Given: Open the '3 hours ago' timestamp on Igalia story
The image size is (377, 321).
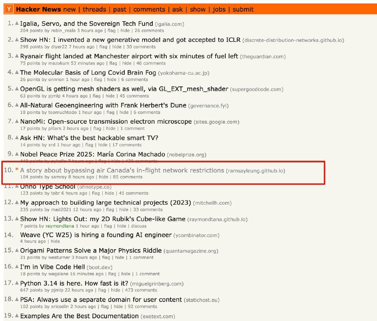Looking at the screenshot, I should (90, 31).
